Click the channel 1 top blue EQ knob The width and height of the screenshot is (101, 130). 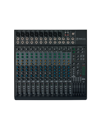point(18,67)
